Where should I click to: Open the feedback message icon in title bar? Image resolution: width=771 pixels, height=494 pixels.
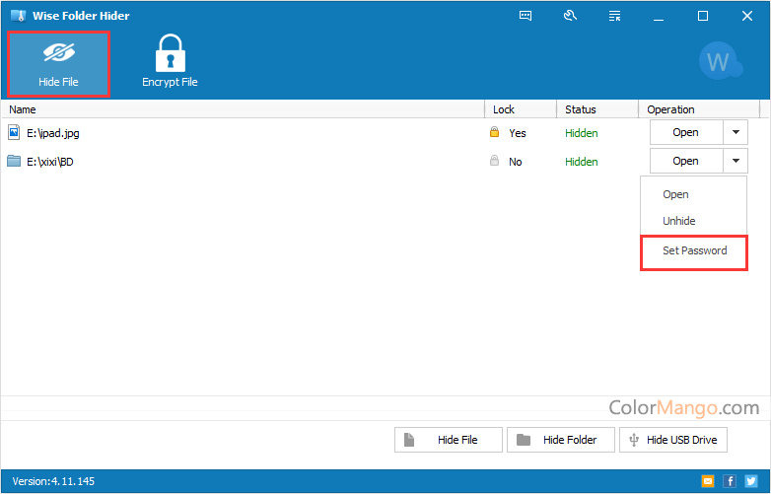[x=526, y=16]
